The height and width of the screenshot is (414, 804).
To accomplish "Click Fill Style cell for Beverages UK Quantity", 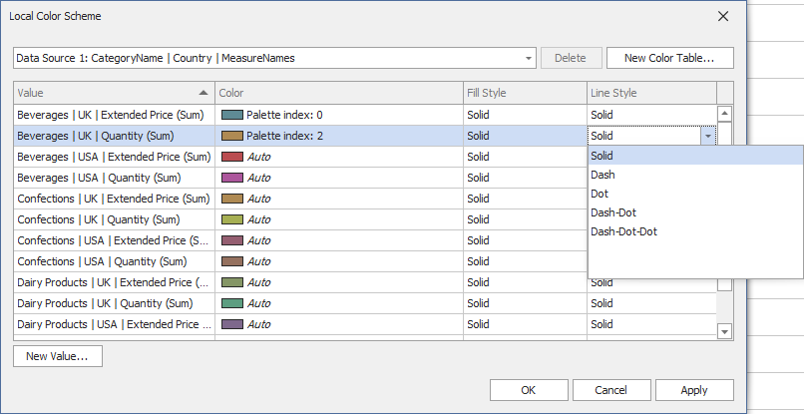I will [x=525, y=136].
